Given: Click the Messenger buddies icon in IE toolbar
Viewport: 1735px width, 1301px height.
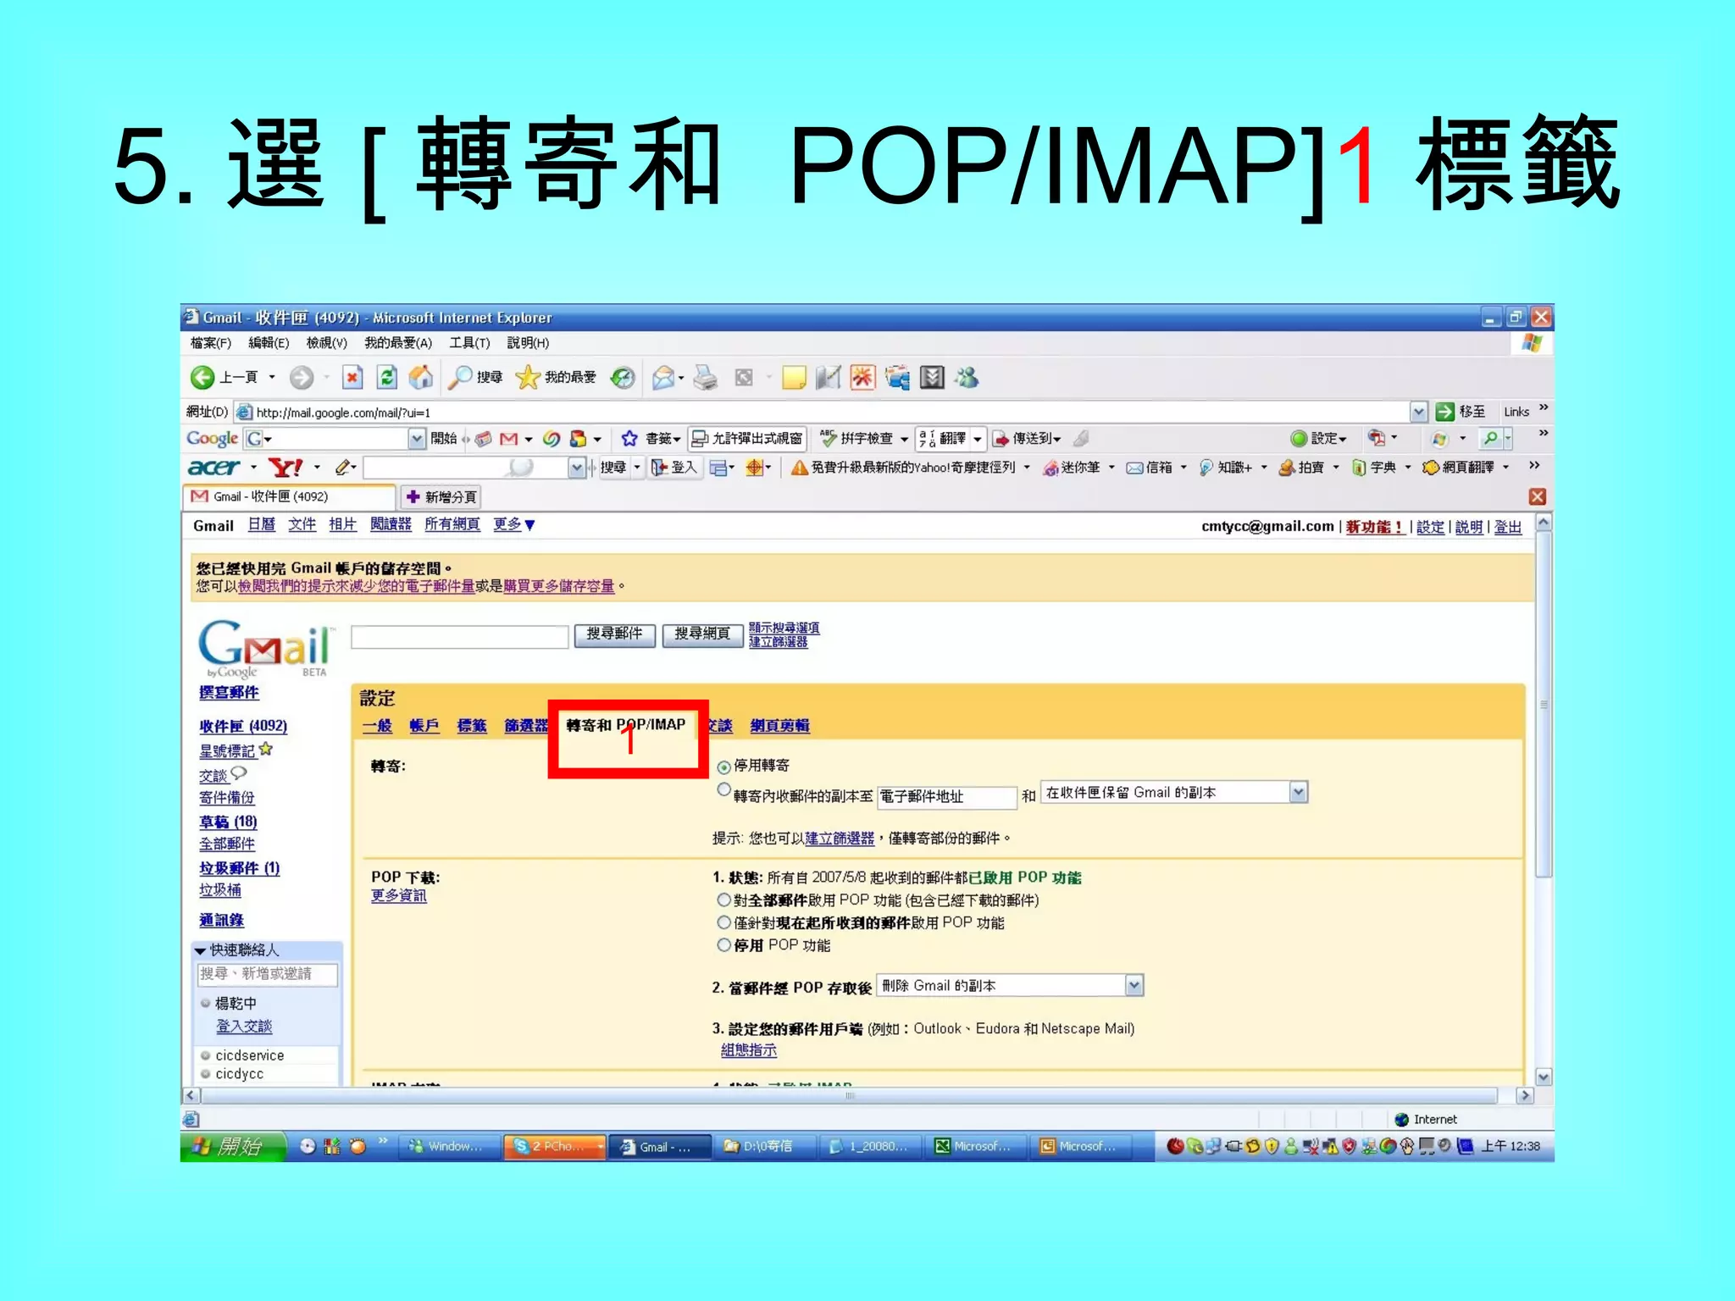Looking at the screenshot, I should point(967,377).
